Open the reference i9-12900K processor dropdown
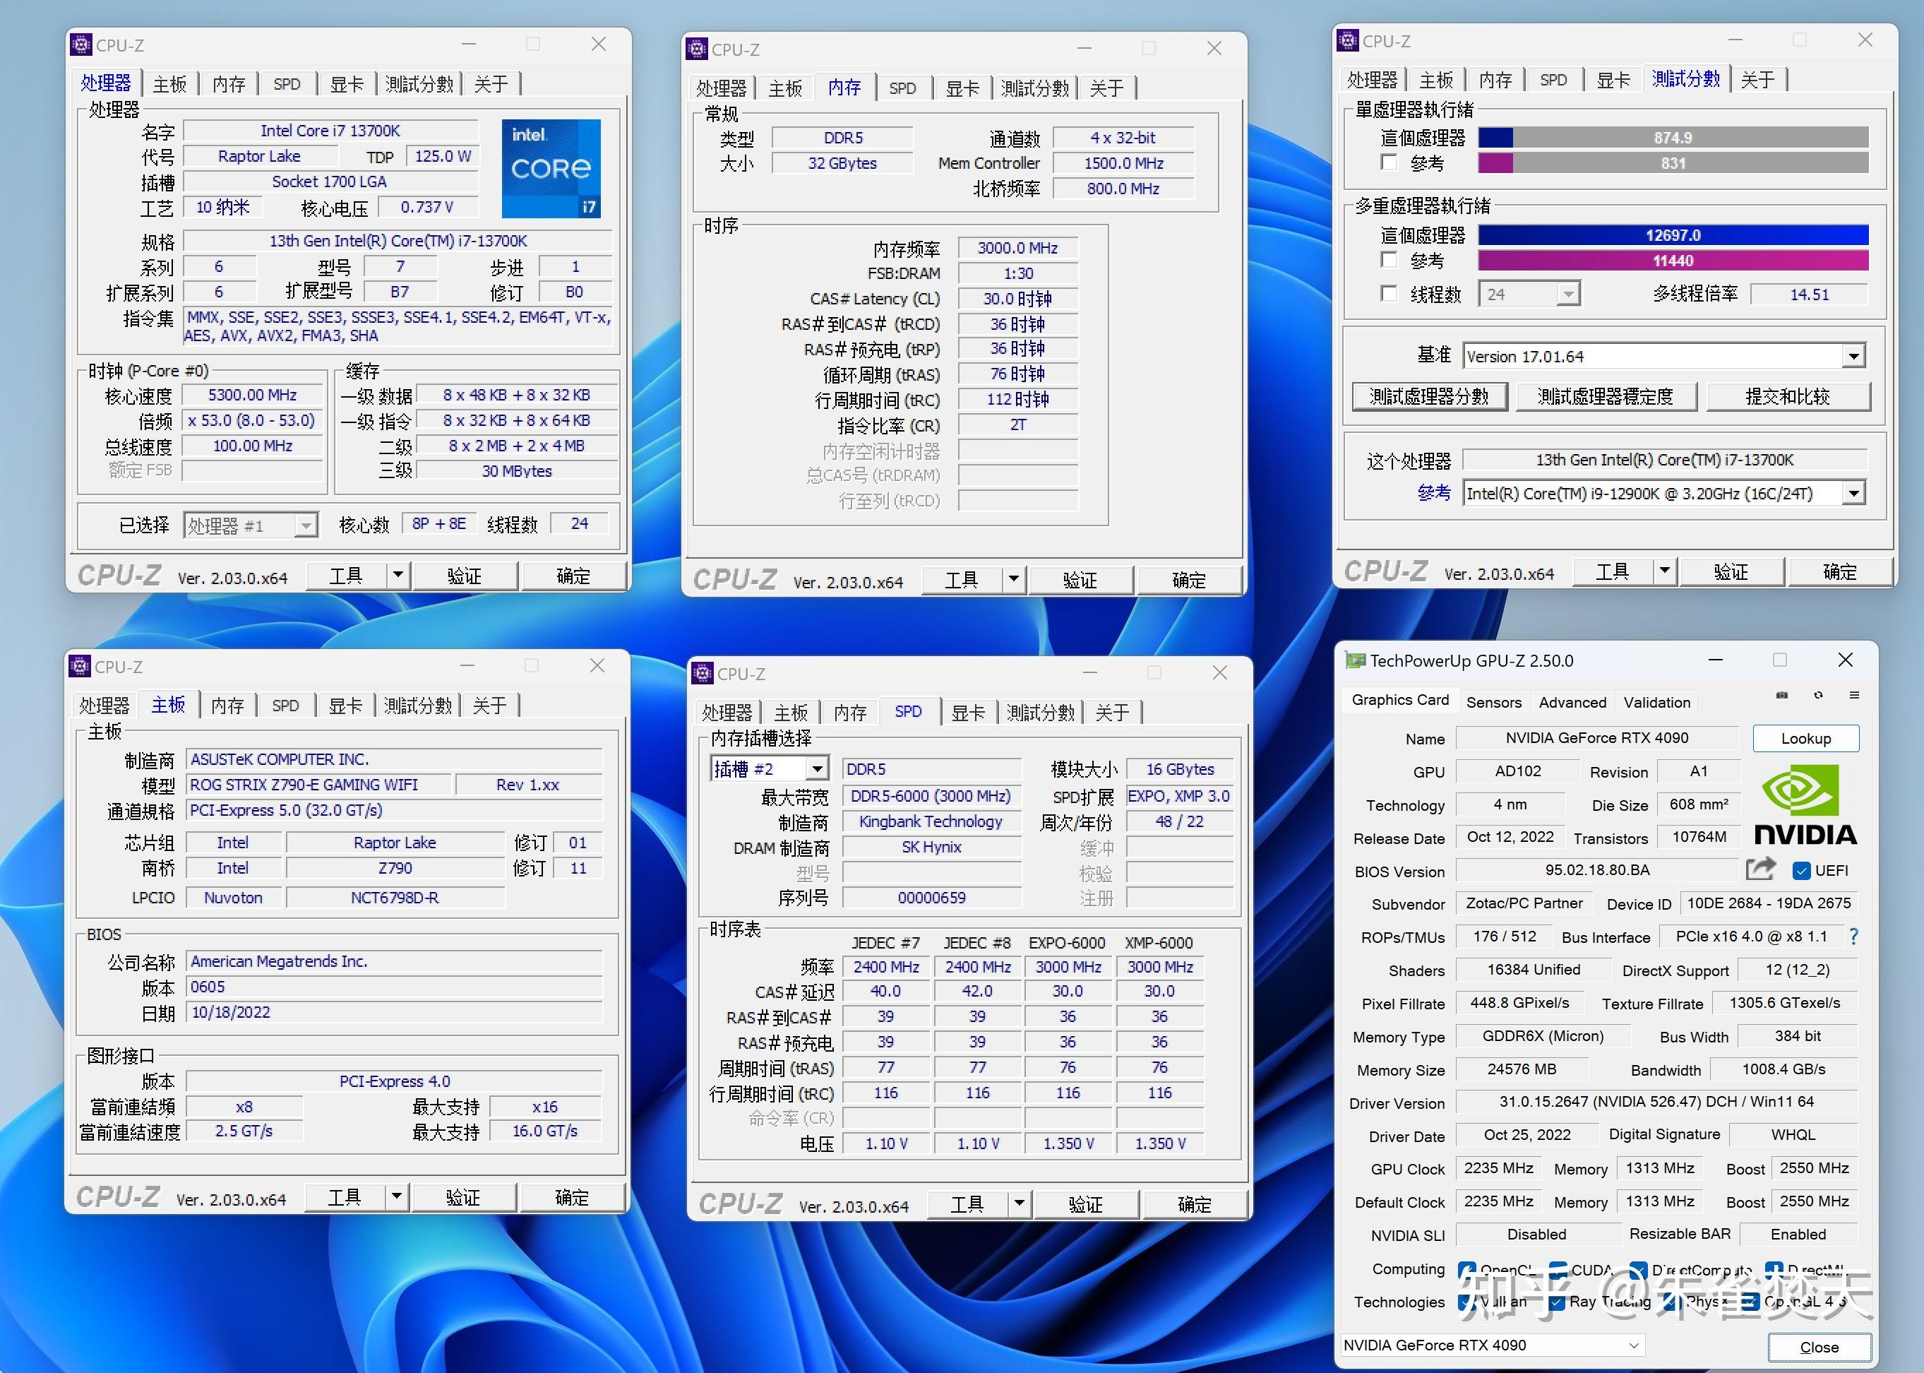Screen dimensions: 1924x1373 coord(1853,493)
